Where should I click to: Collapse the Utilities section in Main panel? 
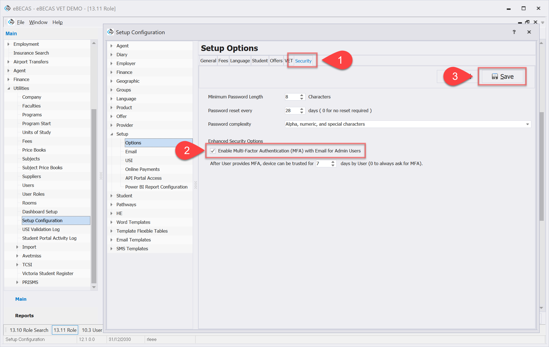tap(9, 88)
